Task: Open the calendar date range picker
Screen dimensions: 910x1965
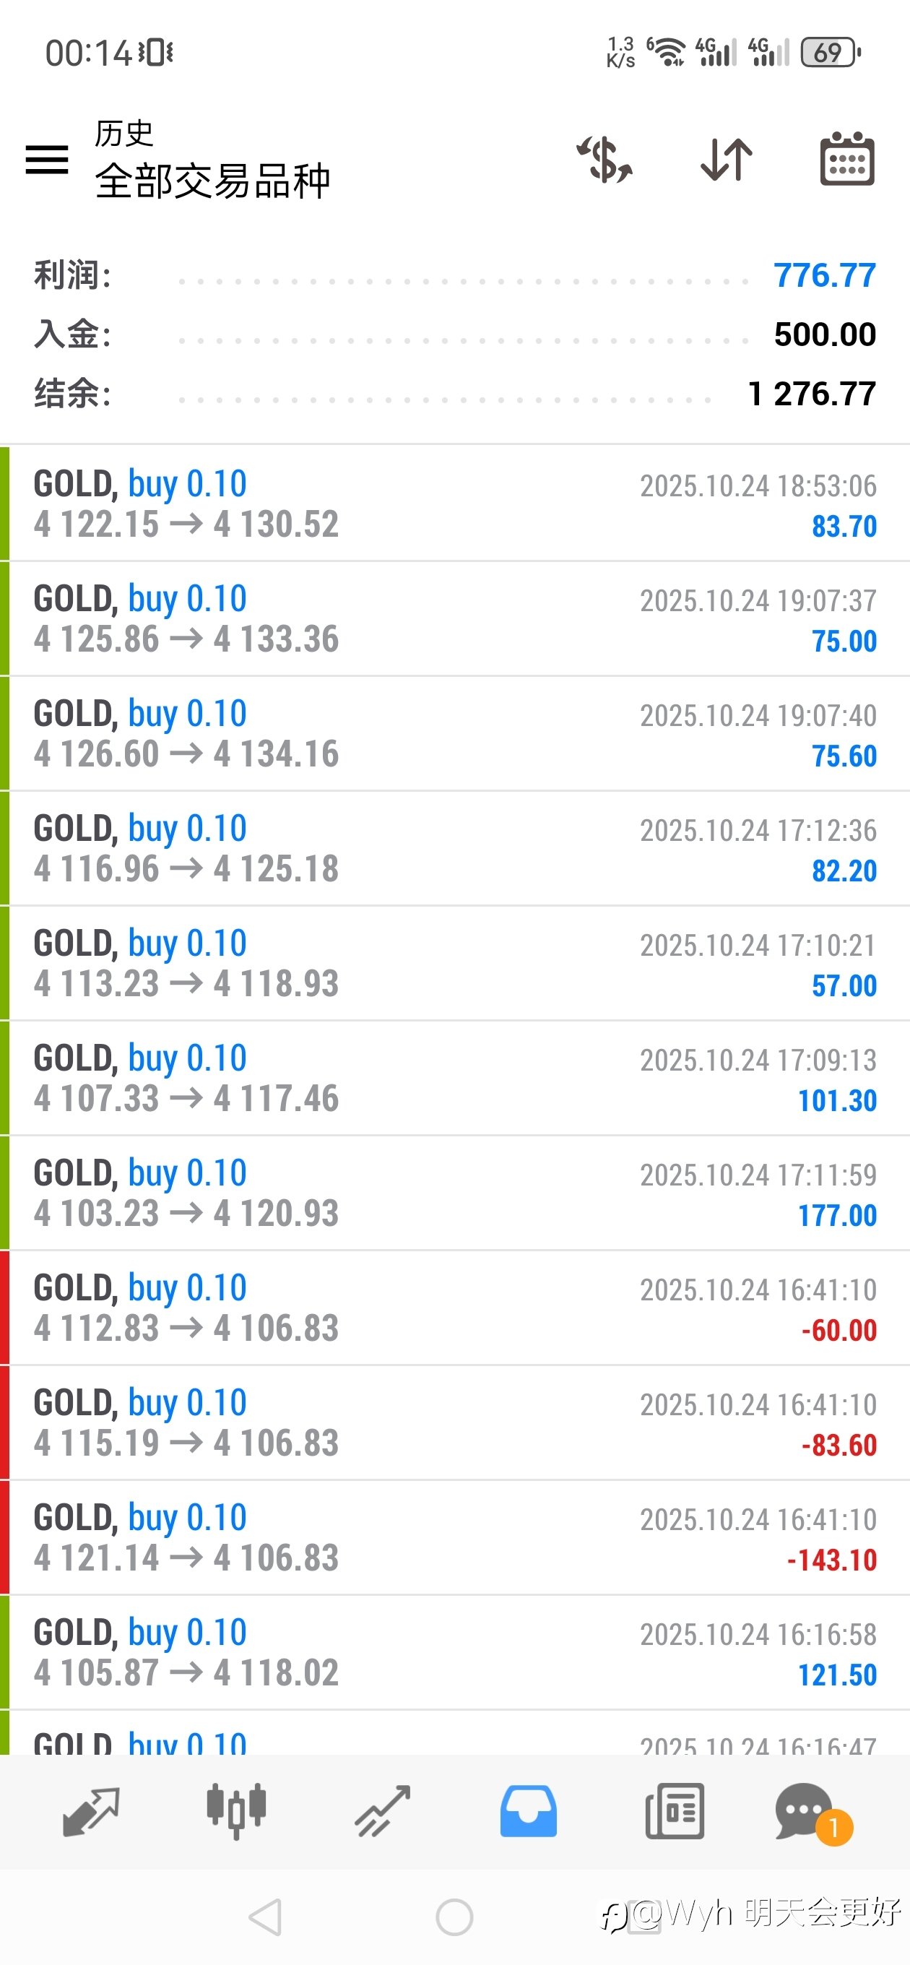Action: (846, 160)
